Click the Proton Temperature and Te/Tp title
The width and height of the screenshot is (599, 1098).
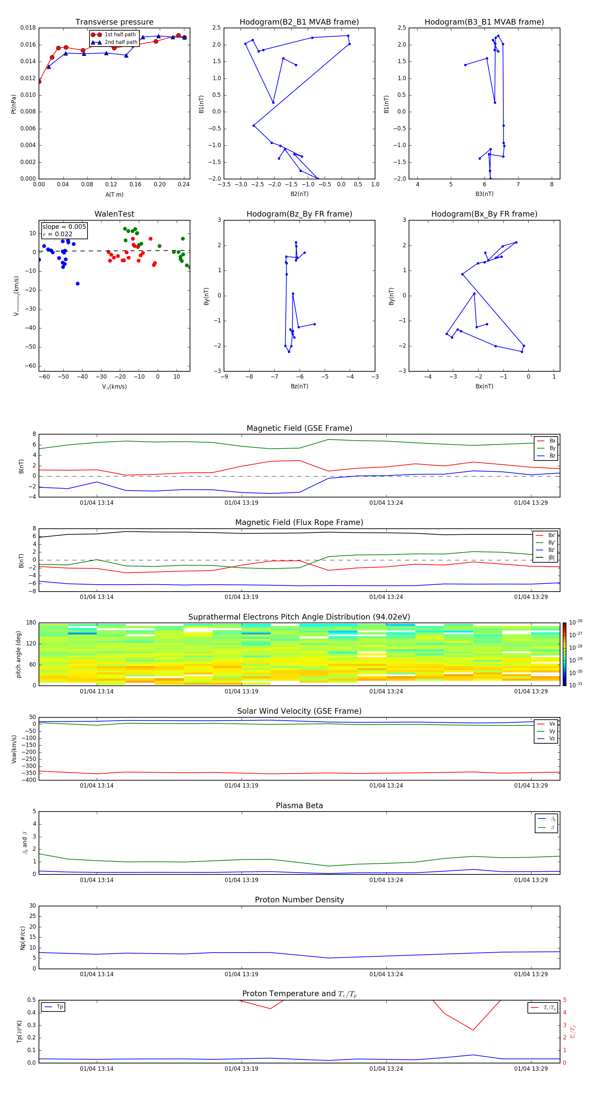(x=299, y=994)
